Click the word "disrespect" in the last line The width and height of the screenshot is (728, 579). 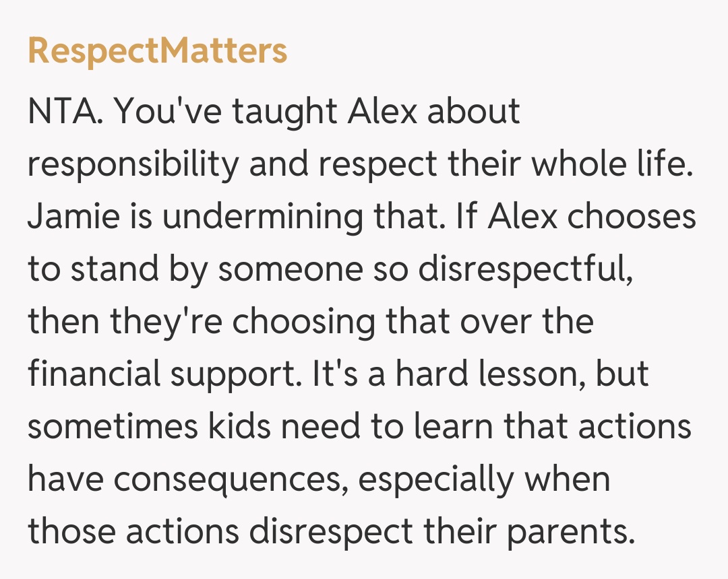(330, 533)
